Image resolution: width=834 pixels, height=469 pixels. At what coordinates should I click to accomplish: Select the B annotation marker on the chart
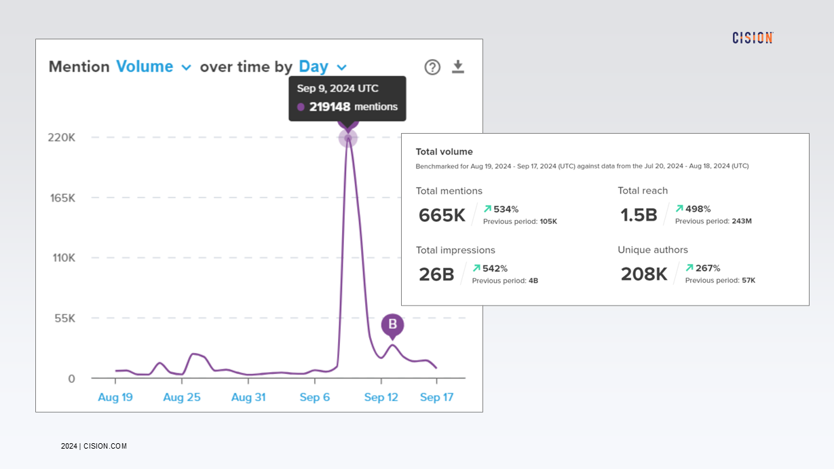coord(393,325)
